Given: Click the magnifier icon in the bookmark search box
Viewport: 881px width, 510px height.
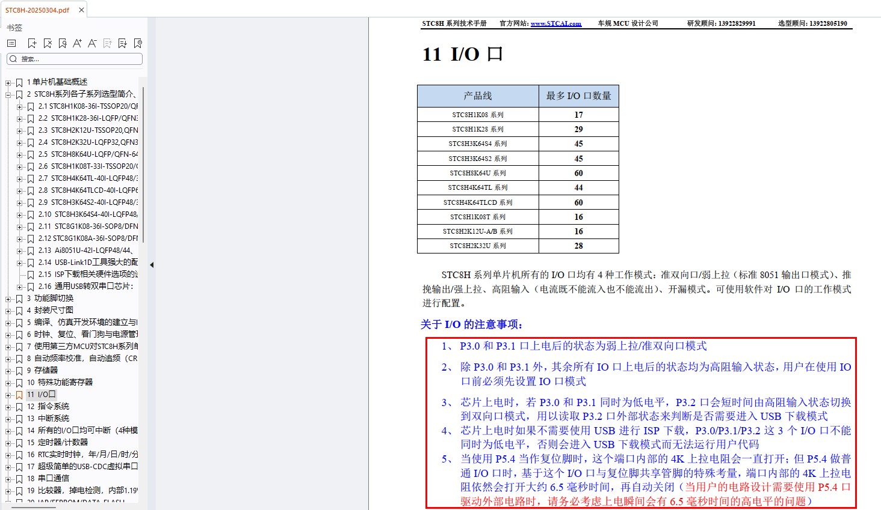Looking at the screenshot, I should (x=13, y=59).
